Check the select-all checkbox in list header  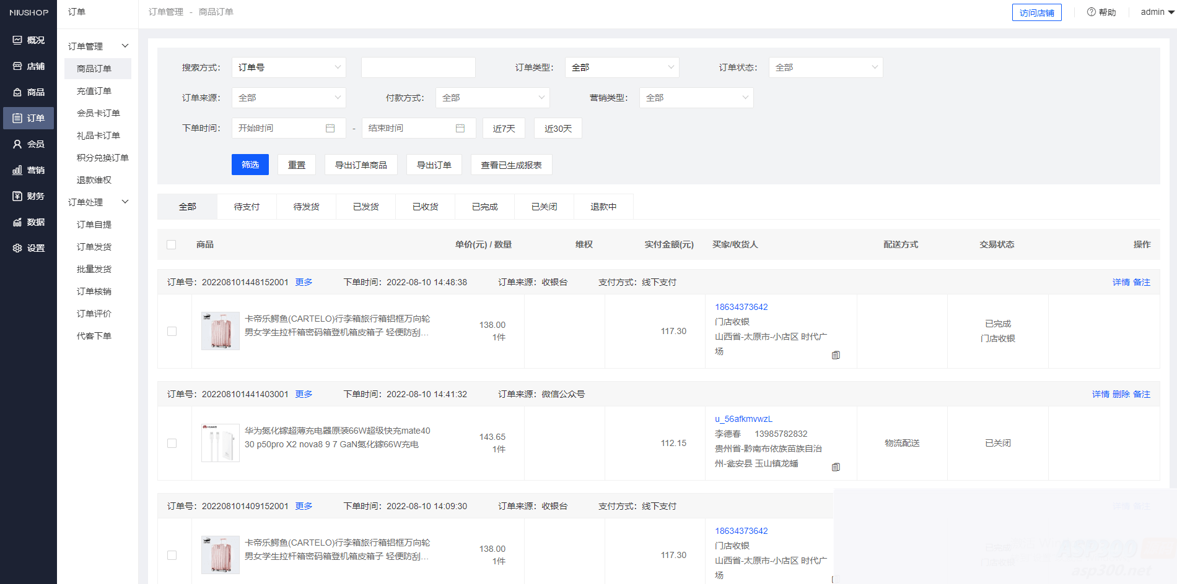coord(172,244)
